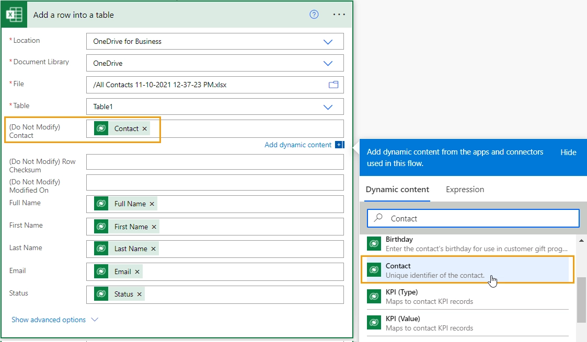Viewport: 587px width, 342px height.
Task: Open the action's more options ellipsis menu
Action: click(x=339, y=15)
